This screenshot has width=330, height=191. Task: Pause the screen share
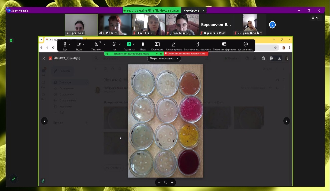[143, 44]
